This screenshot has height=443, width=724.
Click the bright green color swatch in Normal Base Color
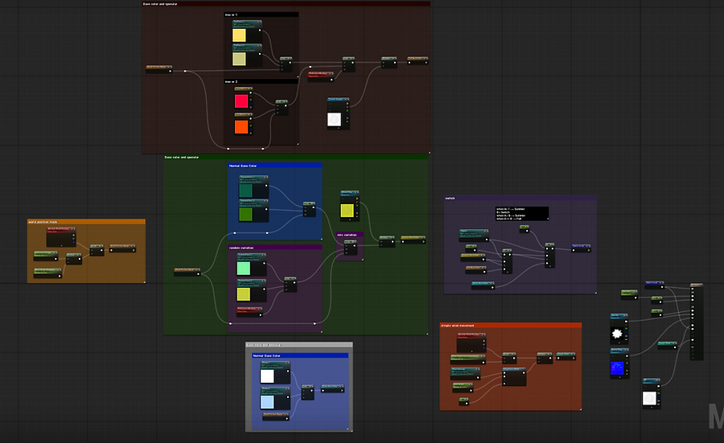pos(245,214)
